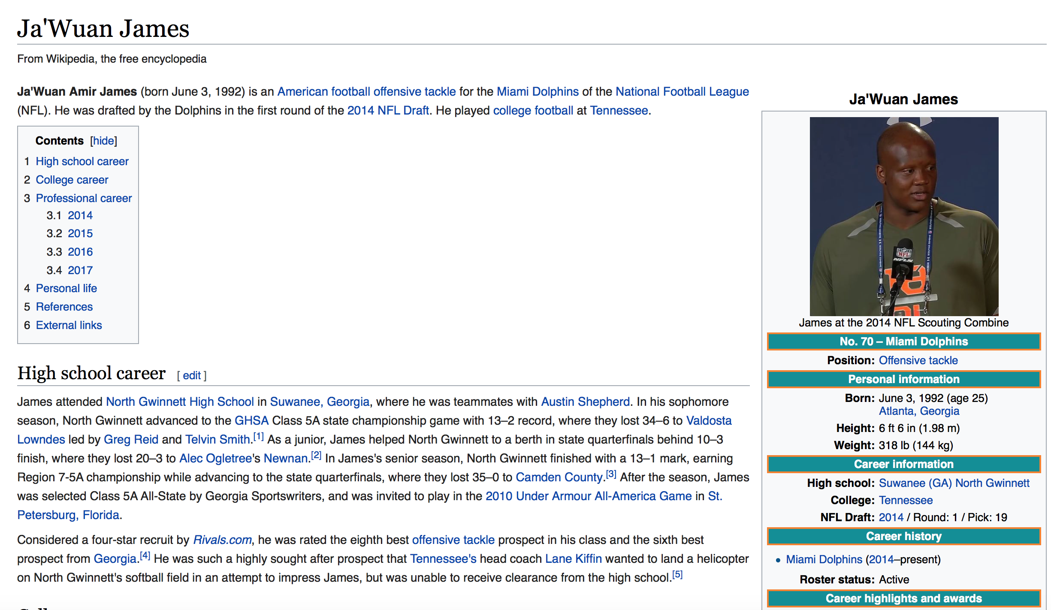The width and height of the screenshot is (1051, 610).
Task: Select the 2016 subsection in Contents
Action: point(80,252)
